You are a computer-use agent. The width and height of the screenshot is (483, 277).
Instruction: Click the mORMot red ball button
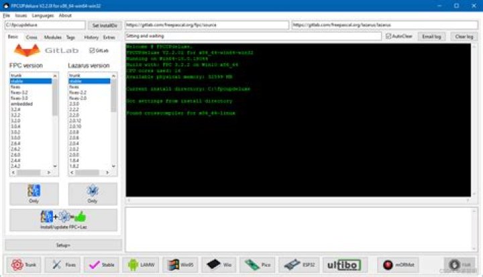[398, 265]
